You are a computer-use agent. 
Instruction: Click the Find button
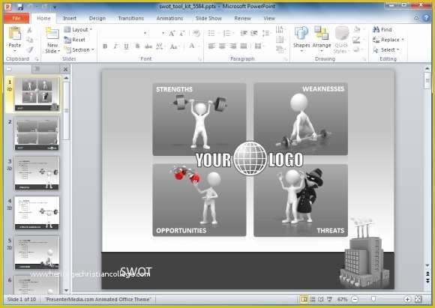[x=382, y=29]
